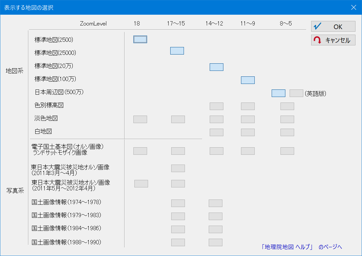This screenshot has width=362, height=256.
Task: Enable 淡色地図 at zoom level 18
Action: tap(140, 119)
